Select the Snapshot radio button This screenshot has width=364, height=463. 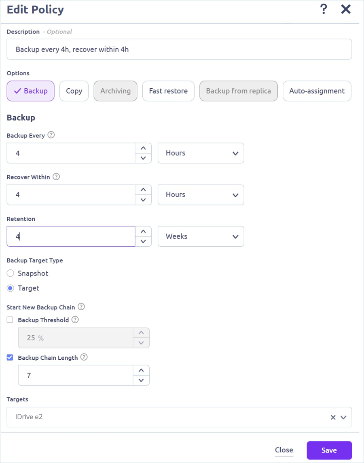click(x=11, y=273)
